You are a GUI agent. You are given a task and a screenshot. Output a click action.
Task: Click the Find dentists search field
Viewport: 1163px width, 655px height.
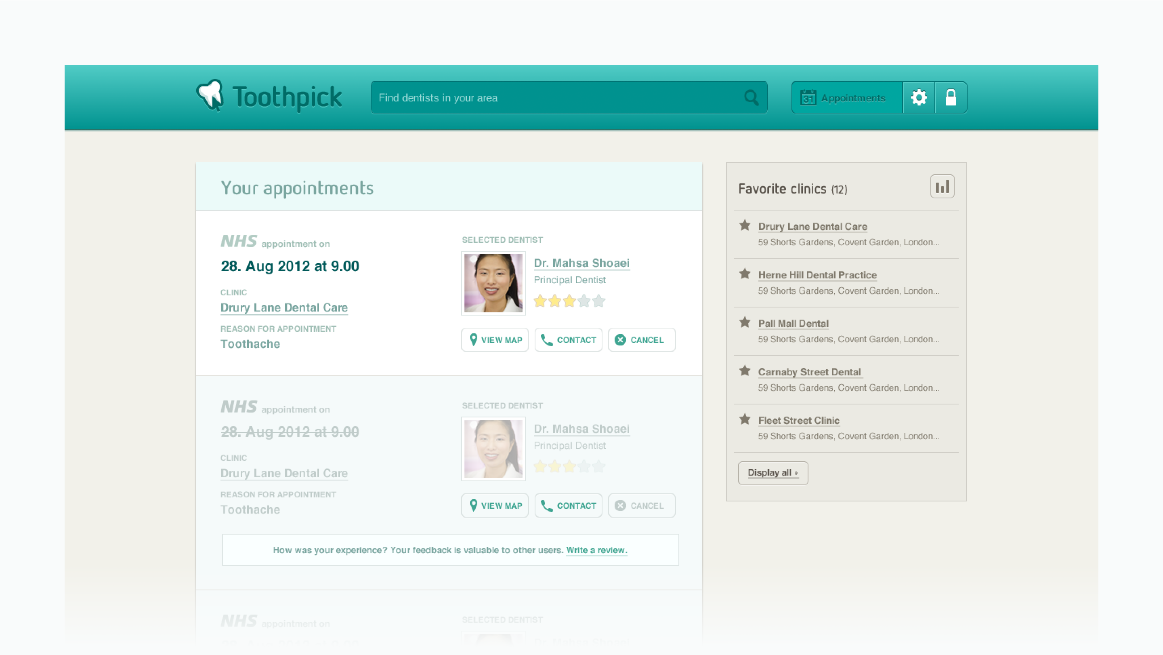click(555, 97)
